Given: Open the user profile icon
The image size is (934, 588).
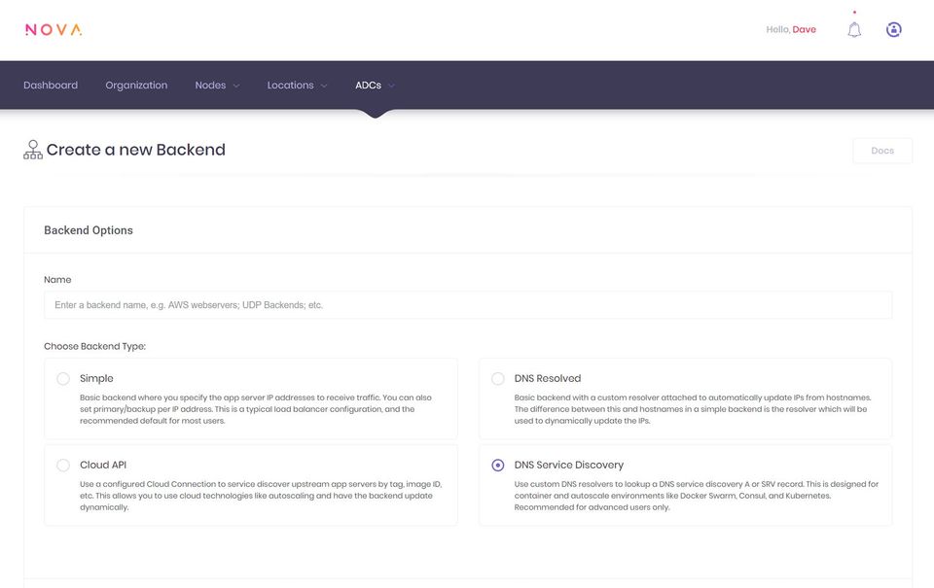Looking at the screenshot, I should click(x=893, y=30).
